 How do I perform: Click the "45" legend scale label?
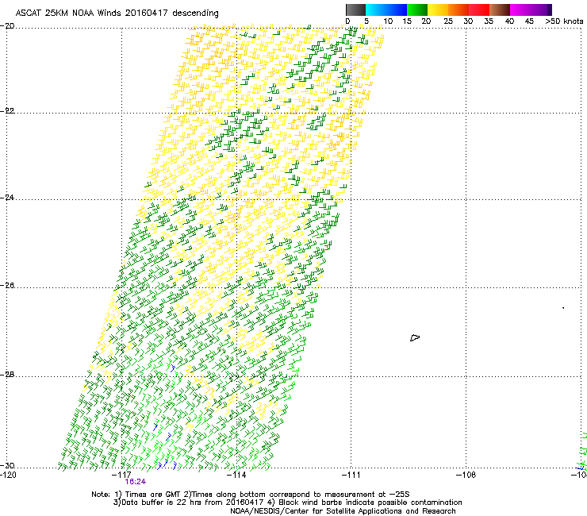click(529, 21)
